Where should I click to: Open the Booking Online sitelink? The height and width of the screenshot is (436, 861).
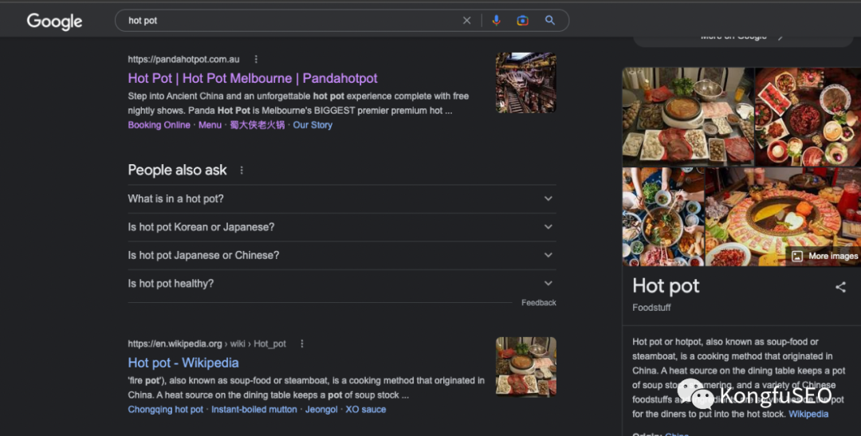click(159, 124)
